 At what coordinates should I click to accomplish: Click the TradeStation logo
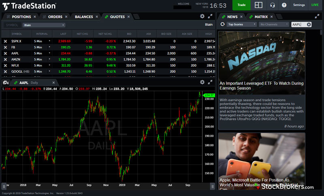coord(29,6)
